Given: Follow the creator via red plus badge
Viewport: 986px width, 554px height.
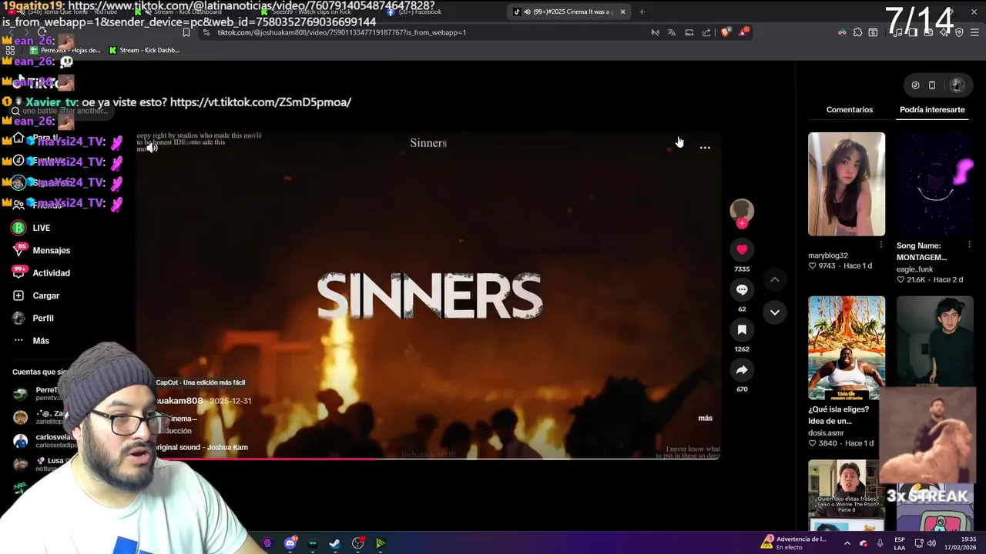Looking at the screenshot, I should 742,223.
